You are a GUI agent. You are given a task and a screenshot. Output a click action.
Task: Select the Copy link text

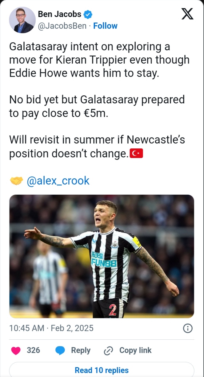click(135, 350)
